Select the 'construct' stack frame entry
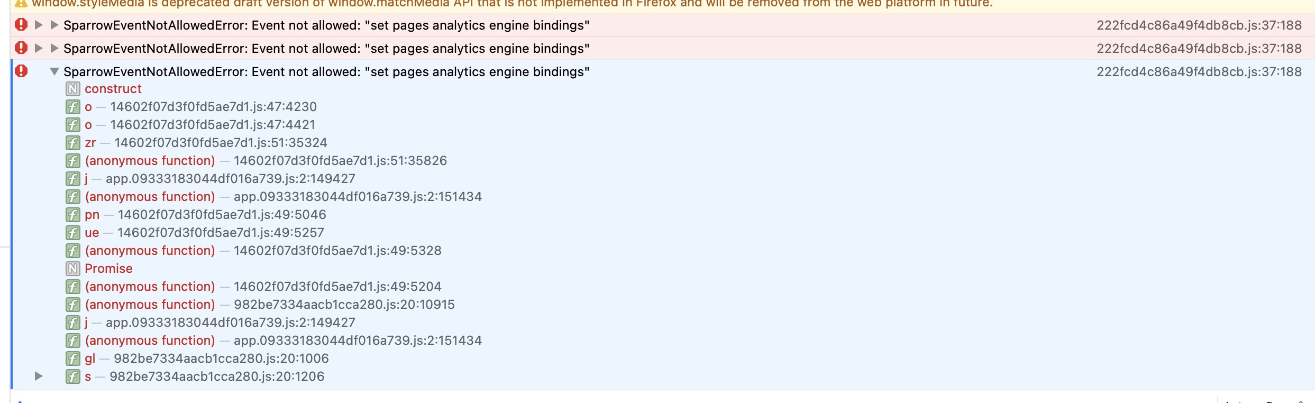The height and width of the screenshot is (403, 1315). pyautogui.click(x=113, y=89)
